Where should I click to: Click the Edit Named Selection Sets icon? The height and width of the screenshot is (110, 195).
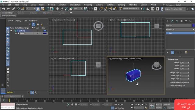coord(120,9)
